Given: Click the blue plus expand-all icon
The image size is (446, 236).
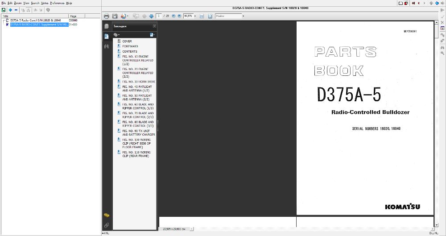Looking at the screenshot, I should [11, 10].
